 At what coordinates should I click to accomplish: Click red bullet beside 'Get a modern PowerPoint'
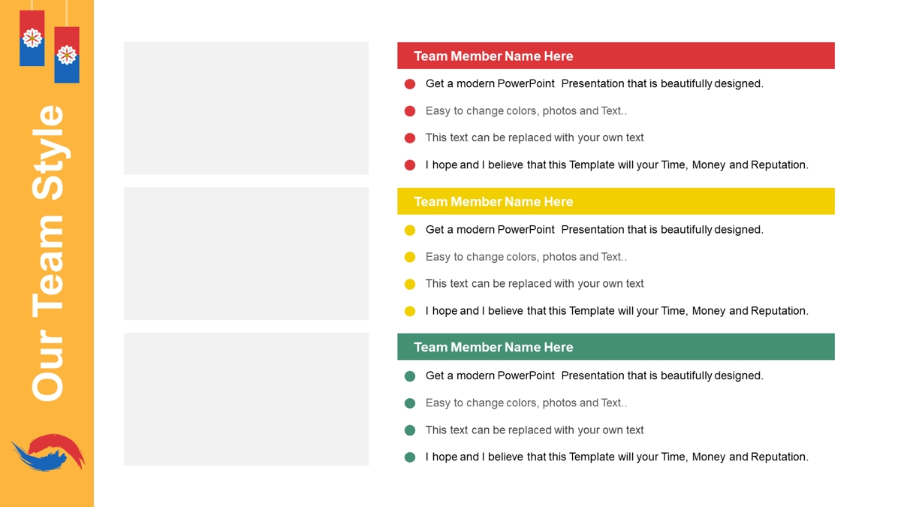[x=410, y=84]
